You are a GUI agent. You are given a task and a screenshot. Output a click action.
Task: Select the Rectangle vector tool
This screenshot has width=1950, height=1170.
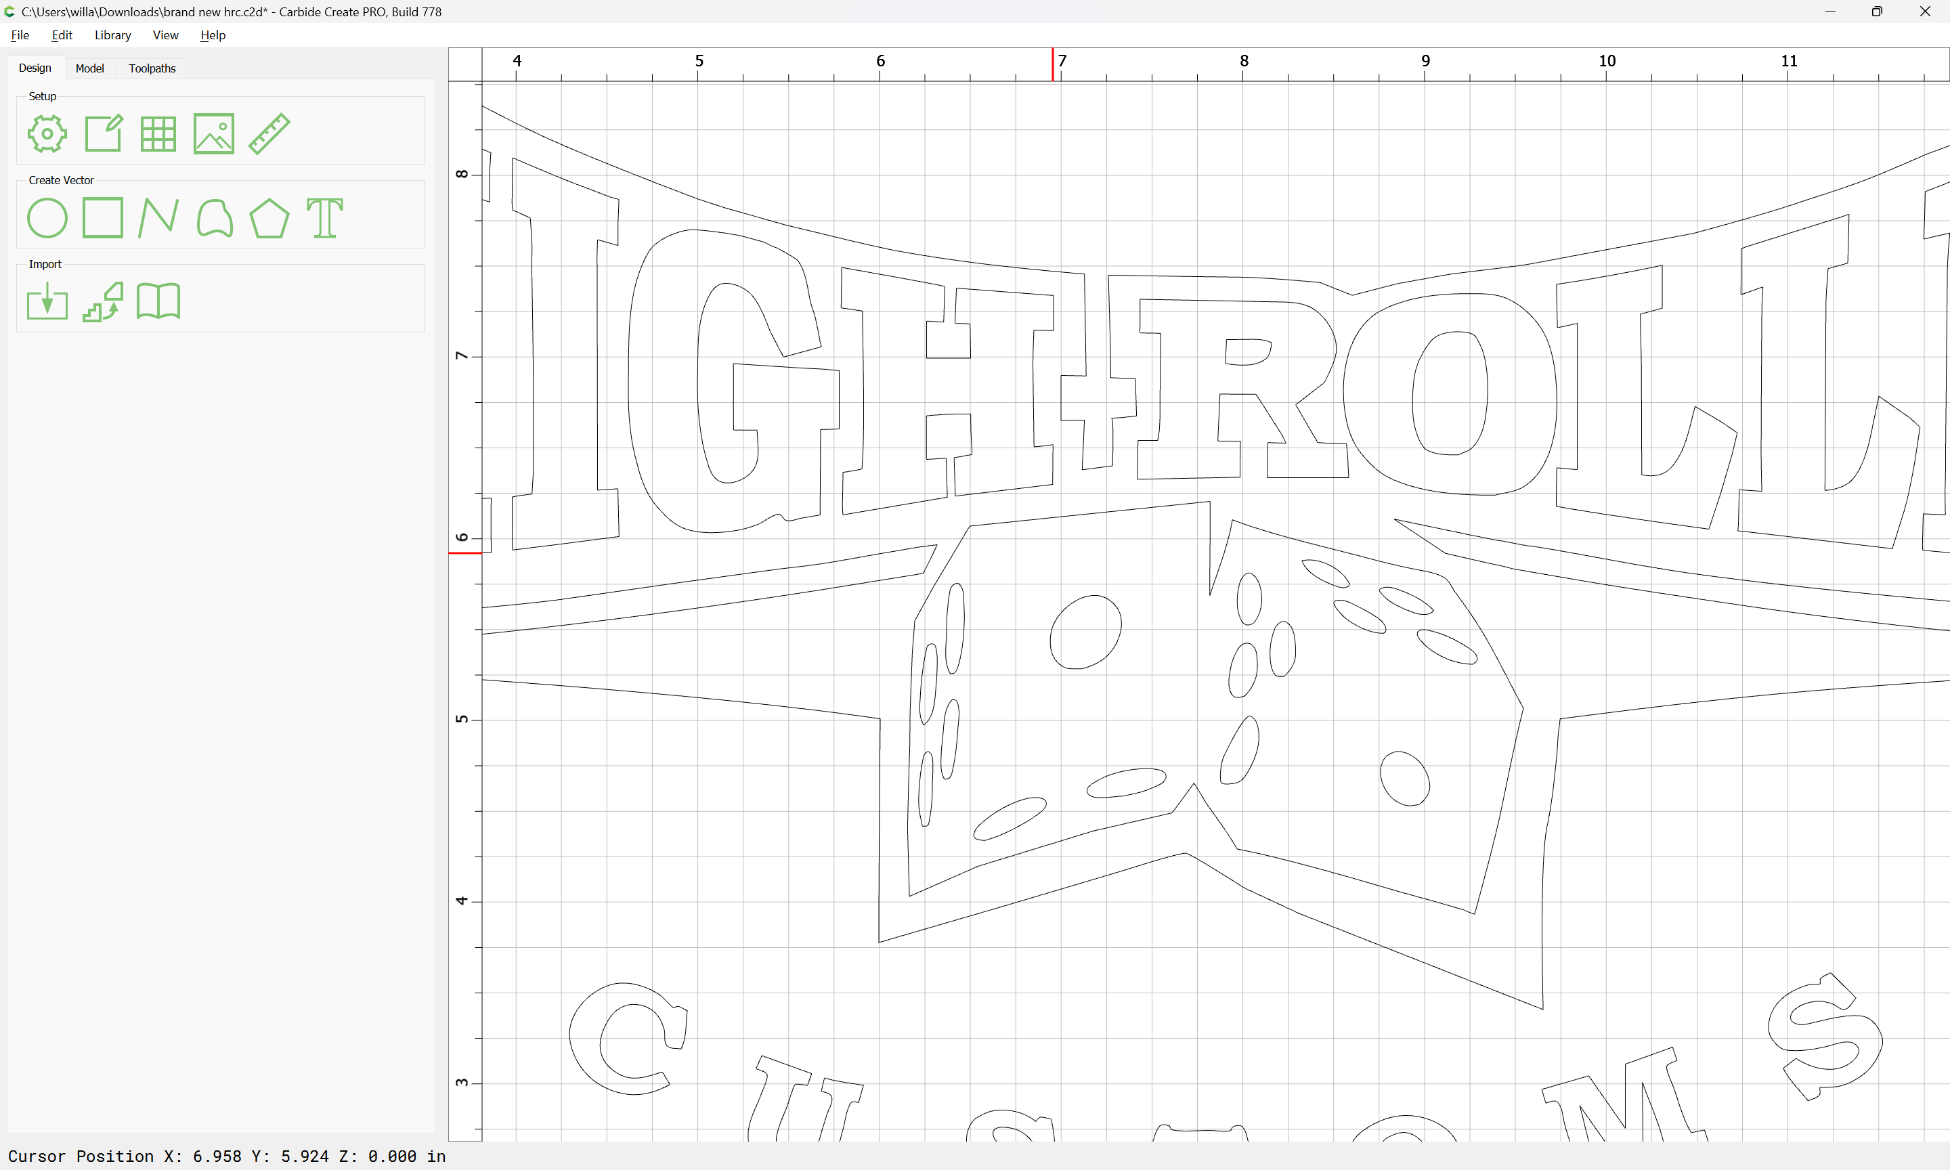tap(103, 217)
